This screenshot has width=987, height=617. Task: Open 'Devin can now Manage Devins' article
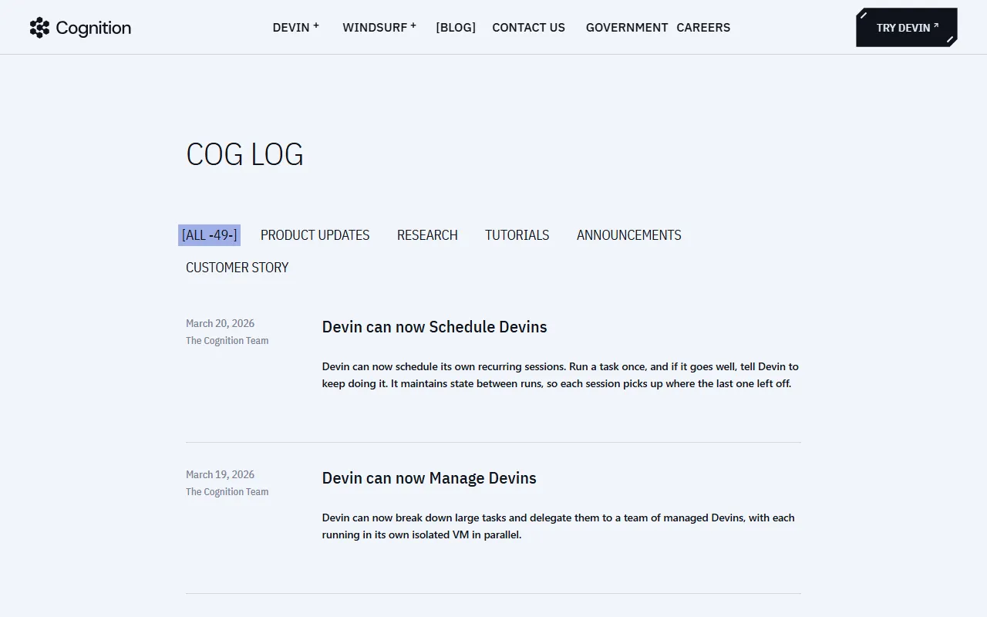[429, 478]
